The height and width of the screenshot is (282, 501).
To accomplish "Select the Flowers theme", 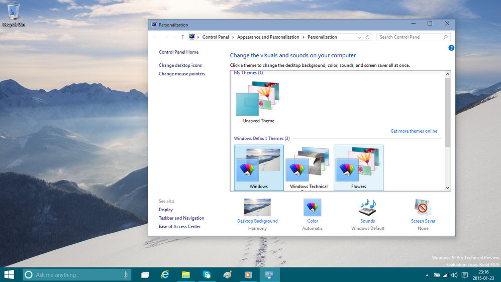I will tap(358, 168).
